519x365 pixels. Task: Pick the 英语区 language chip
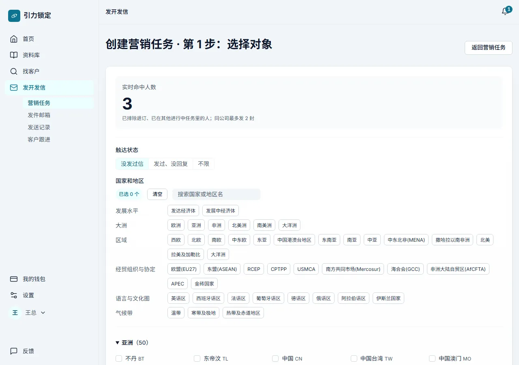[178, 298]
